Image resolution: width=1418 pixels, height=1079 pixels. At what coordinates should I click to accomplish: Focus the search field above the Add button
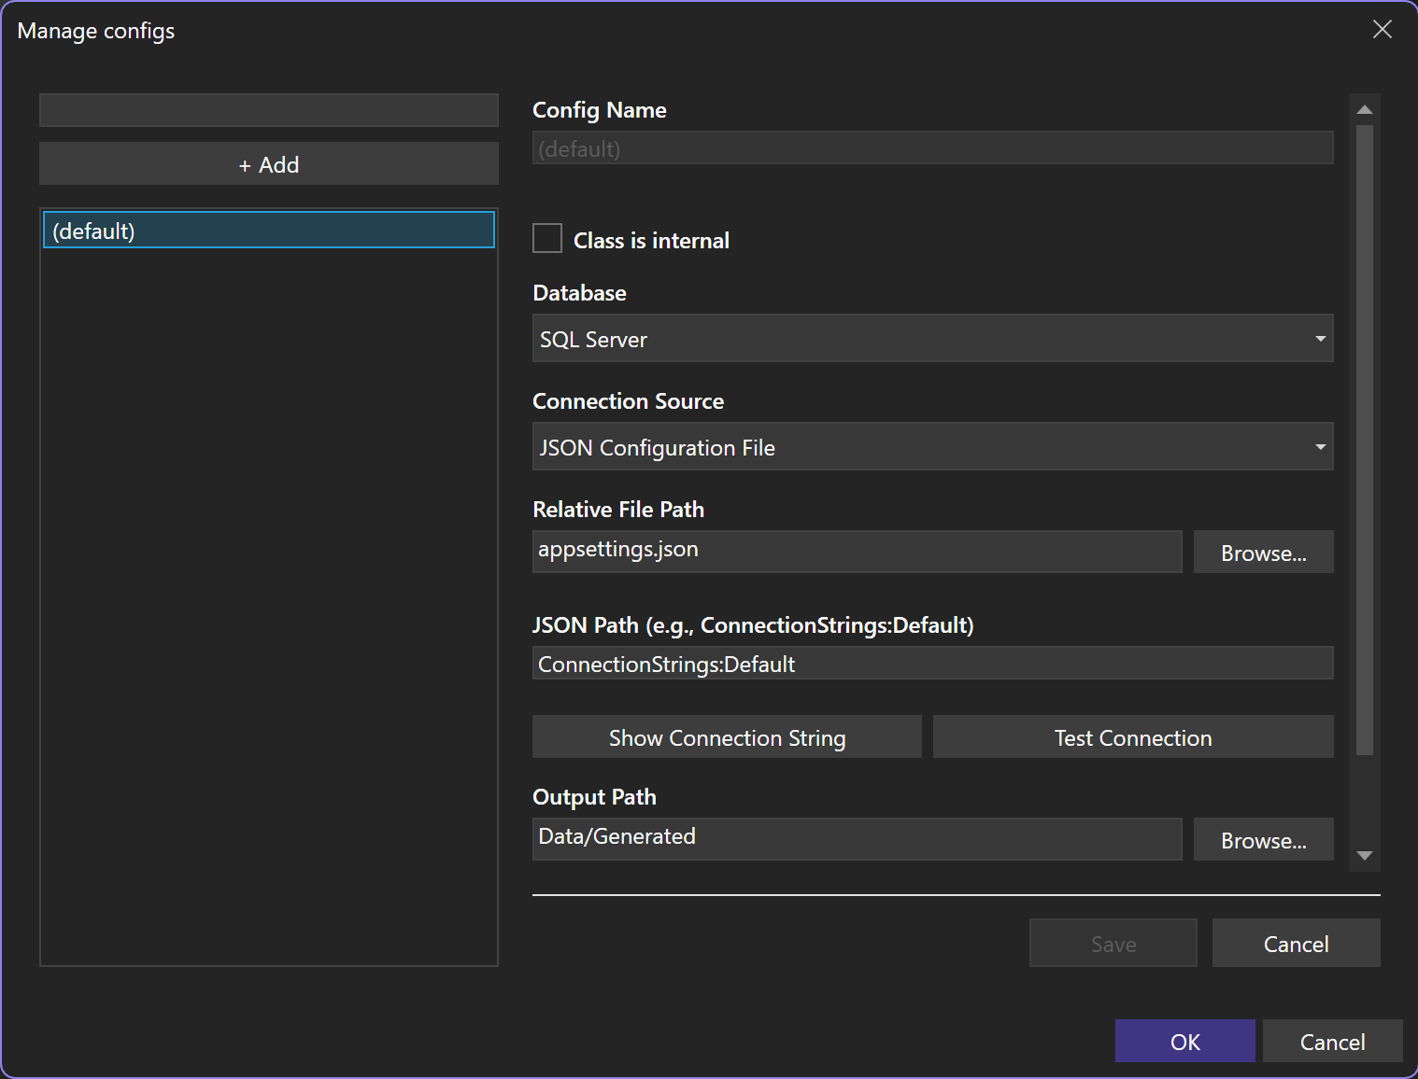point(269,110)
